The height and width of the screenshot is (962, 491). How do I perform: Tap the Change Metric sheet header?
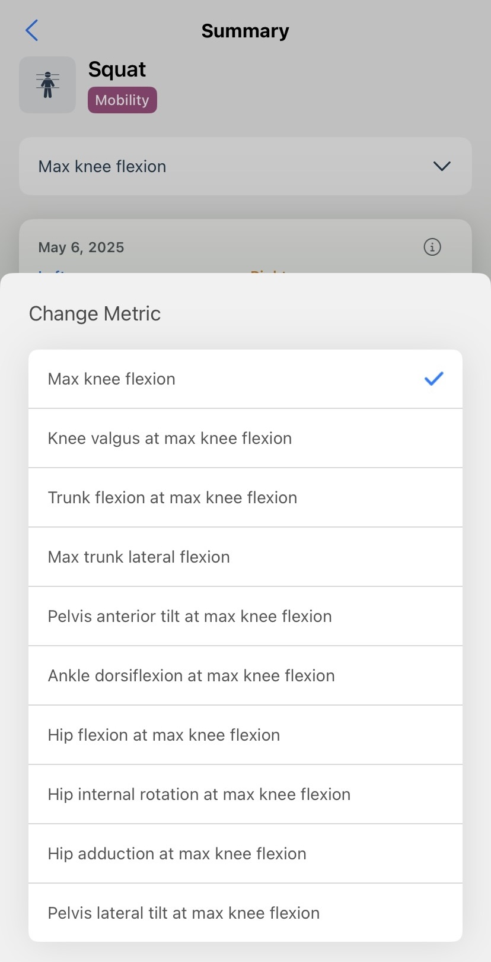(95, 313)
